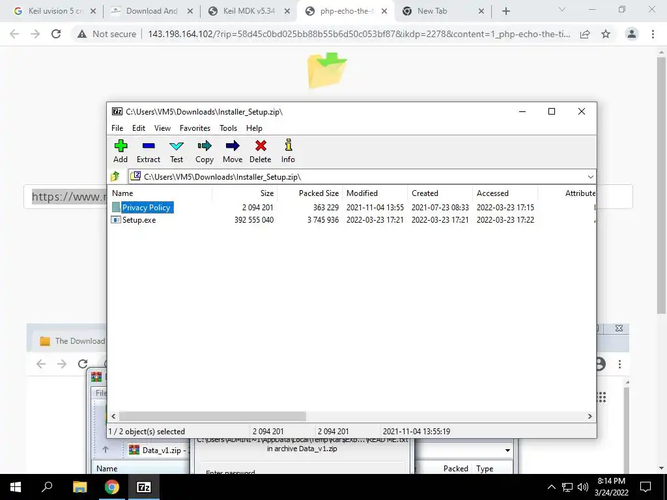667x500 pixels.
Task: Select the Setup.exe entry
Action: coord(139,220)
